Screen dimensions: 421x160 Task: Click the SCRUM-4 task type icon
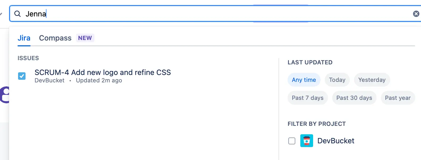click(x=22, y=76)
